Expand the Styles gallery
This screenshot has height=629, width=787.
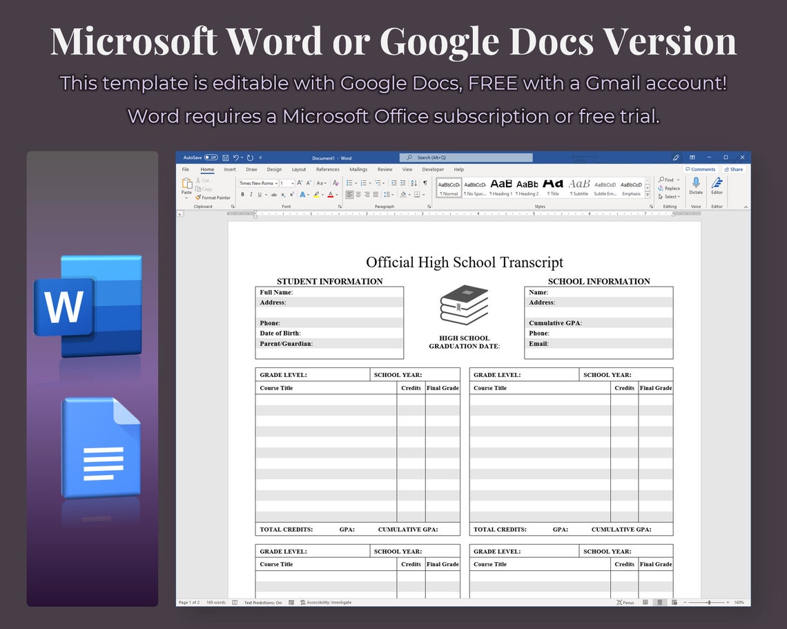648,195
